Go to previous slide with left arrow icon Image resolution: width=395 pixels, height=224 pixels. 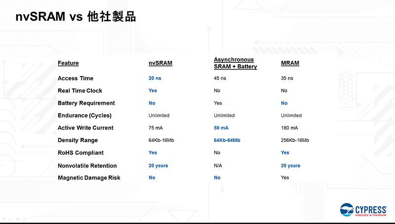pyautogui.click(x=3, y=219)
